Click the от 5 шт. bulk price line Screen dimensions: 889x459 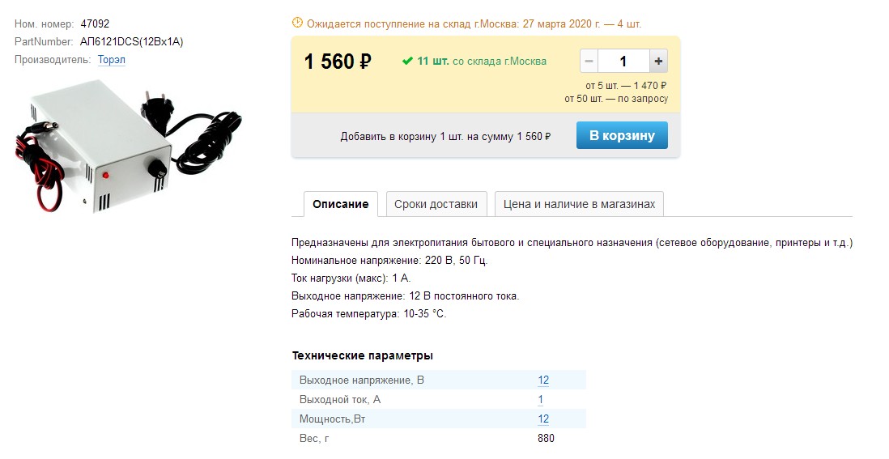[626, 86]
